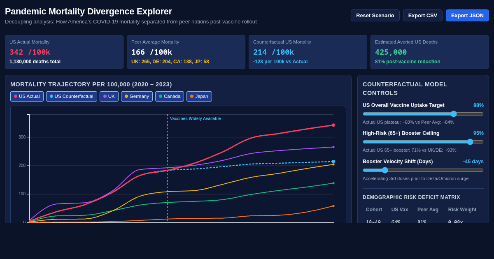This screenshot has height=259, width=494.
Task: Select the Estimated Averted US Deaths card
Action: 430,52
